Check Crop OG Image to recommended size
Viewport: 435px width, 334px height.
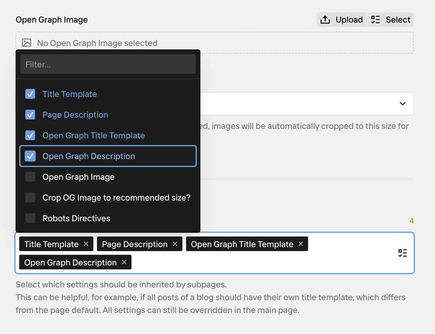[x=30, y=197]
